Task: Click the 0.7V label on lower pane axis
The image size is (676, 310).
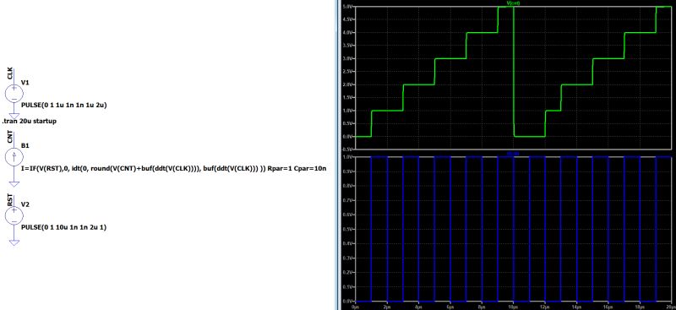Action: 347,200
